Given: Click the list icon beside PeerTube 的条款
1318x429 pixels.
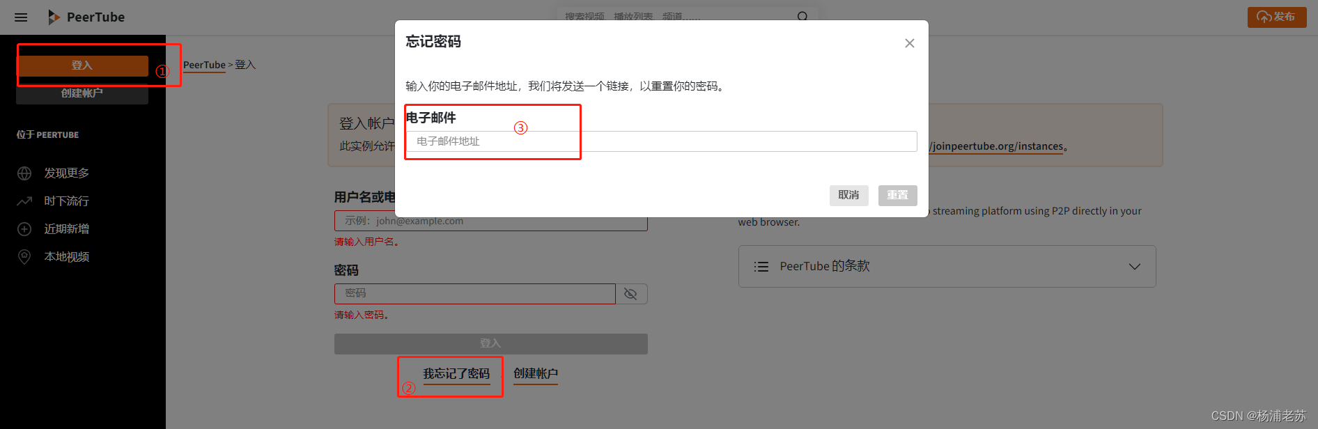Looking at the screenshot, I should [x=761, y=267].
